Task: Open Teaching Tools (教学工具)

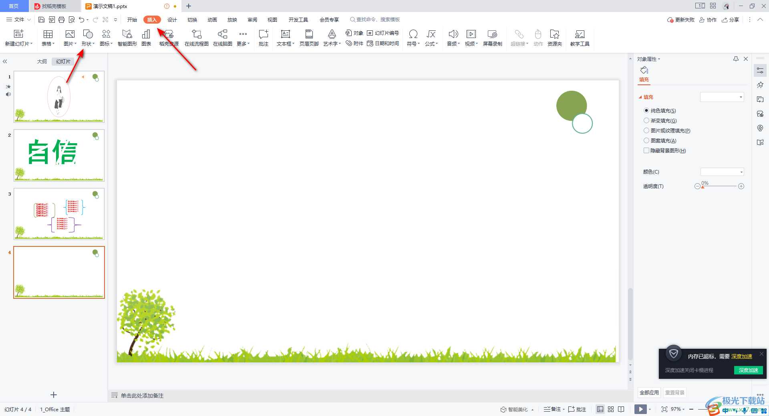Action: coord(580,38)
